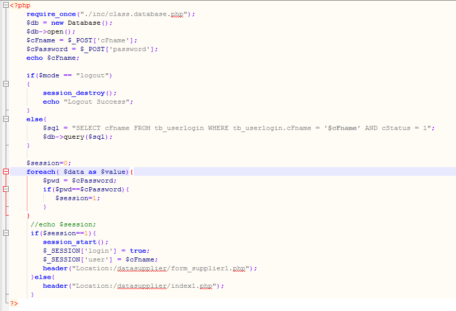Place cursor on $db = new Database(); line
The height and width of the screenshot is (311, 456).
pos(69,23)
